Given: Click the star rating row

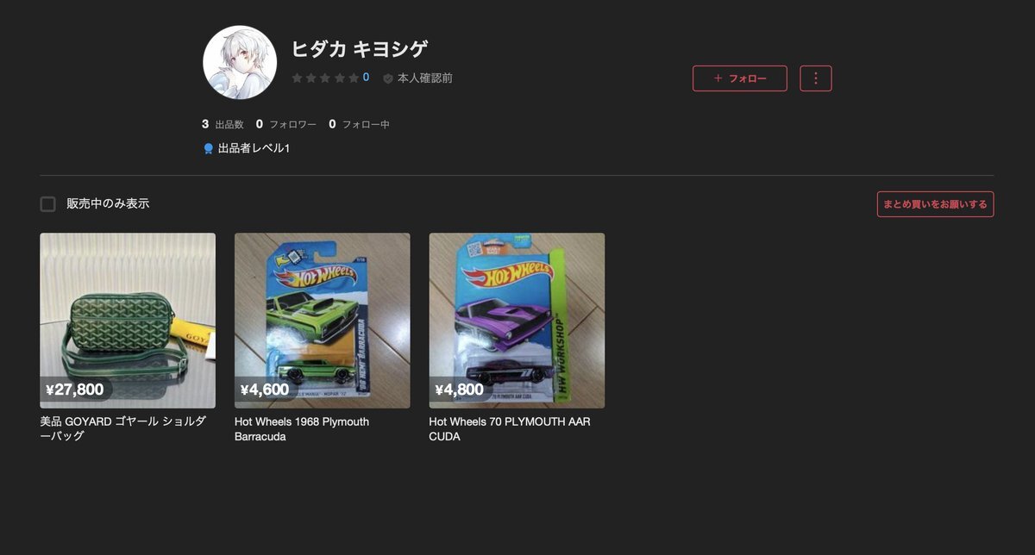Looking at the screenshot, I should click(x=325, y=78).
